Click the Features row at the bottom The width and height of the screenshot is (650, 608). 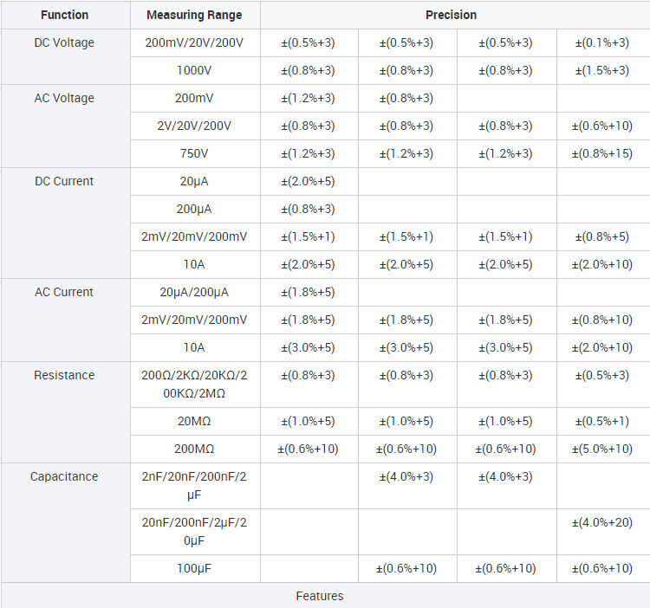tap(320, 596)
